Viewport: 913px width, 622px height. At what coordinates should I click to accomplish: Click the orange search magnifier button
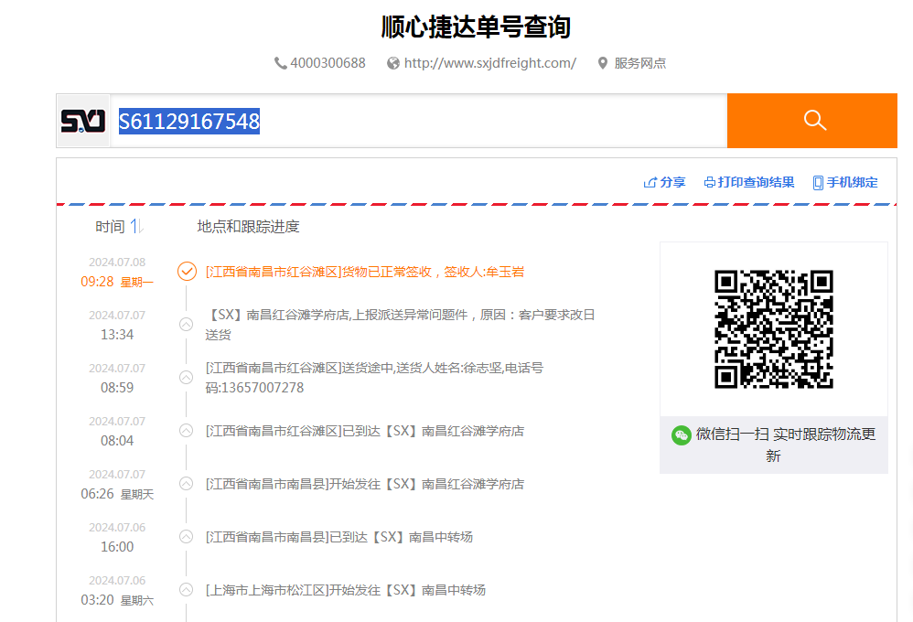811,121
